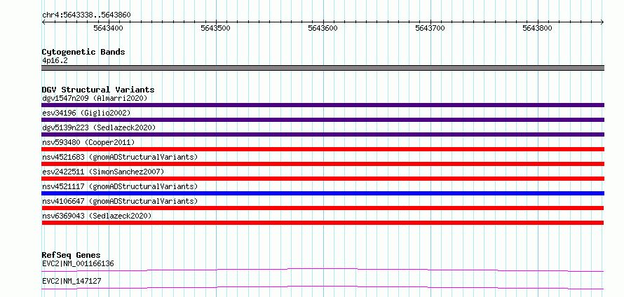
Task: Click the purple bar under dgv1547n209
Action: (323, 105)
